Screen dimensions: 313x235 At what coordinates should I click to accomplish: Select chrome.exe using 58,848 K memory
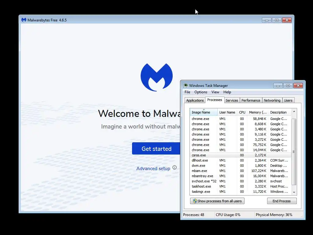click(x=240, y=119)
